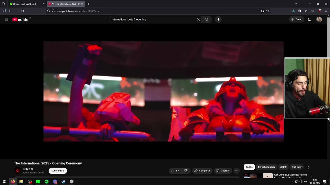Open OBS from the taskbar
The image size is (330, 185).
pyautogui.click(x=30, y=182)
